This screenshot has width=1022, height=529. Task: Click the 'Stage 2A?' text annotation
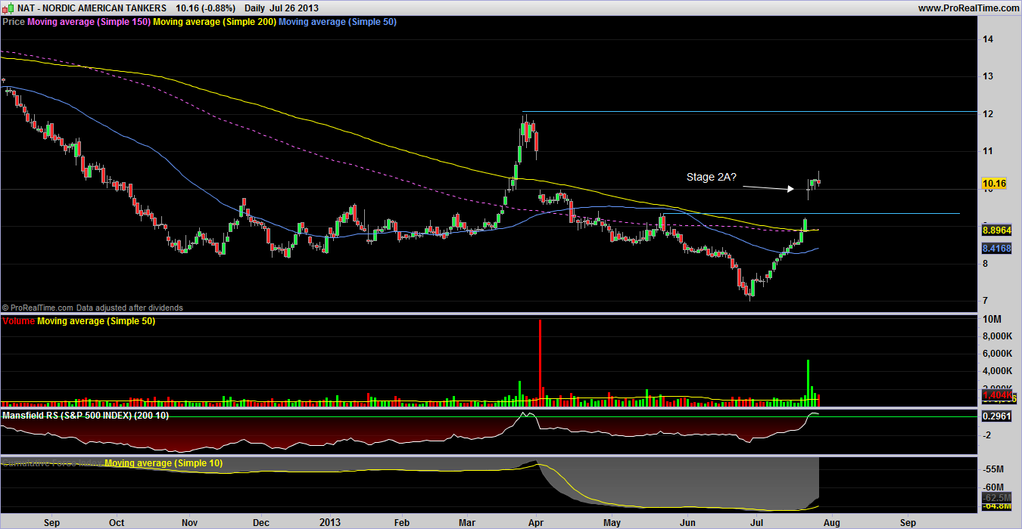tap(712, 178)
